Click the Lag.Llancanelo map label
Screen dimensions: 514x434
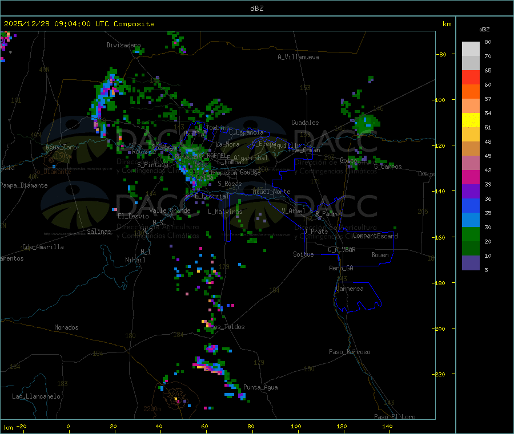click(36, 396)
